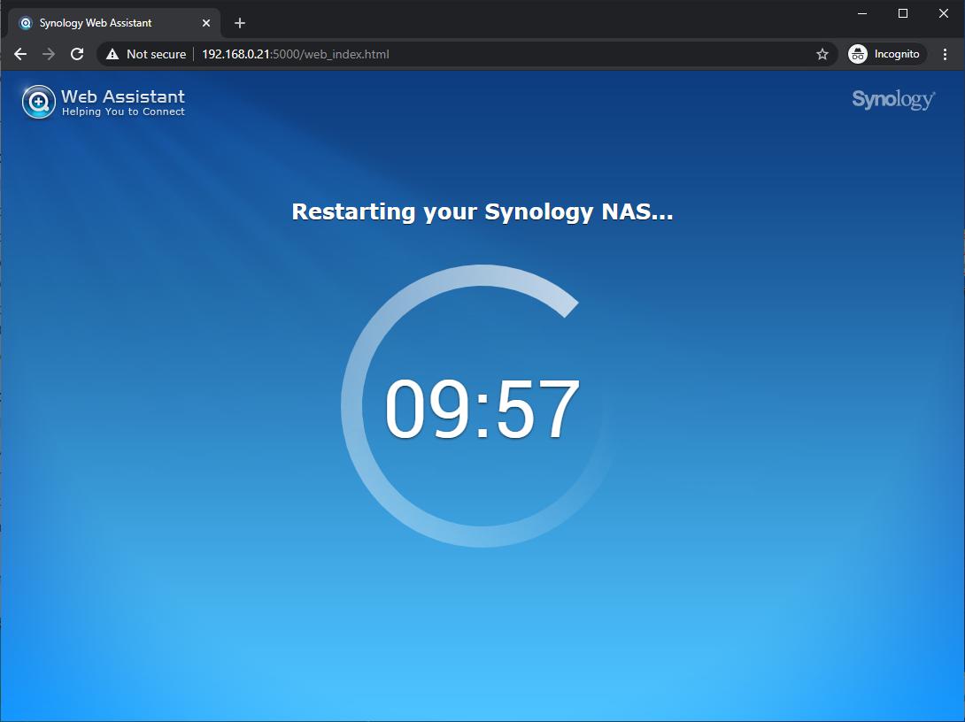Screen dimensions: 965x722
Task: Click the Not secure warning icon
Action: tap(112, 54)
